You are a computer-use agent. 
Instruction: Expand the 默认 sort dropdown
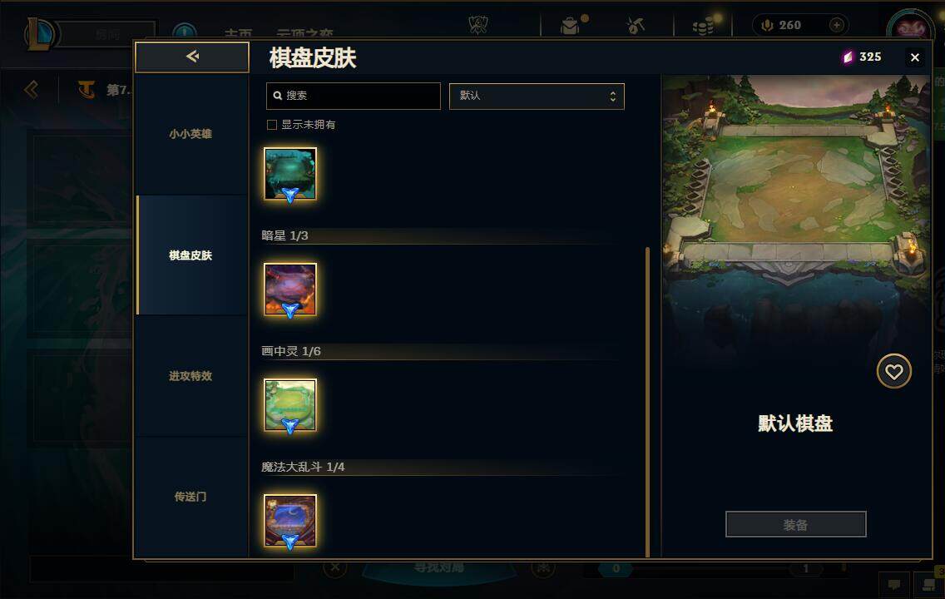(x=537, y=97)
